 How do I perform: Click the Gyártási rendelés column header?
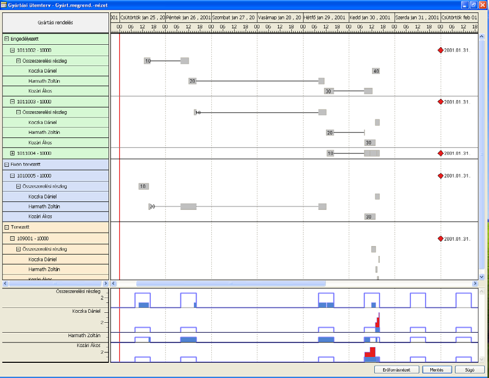(x=55, y=23)
